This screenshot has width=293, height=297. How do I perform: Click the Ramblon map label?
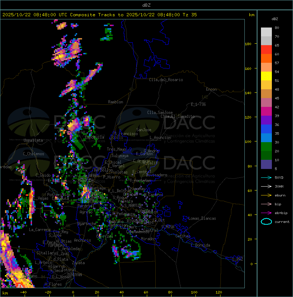pyautogui.click(x=116, y=102)
